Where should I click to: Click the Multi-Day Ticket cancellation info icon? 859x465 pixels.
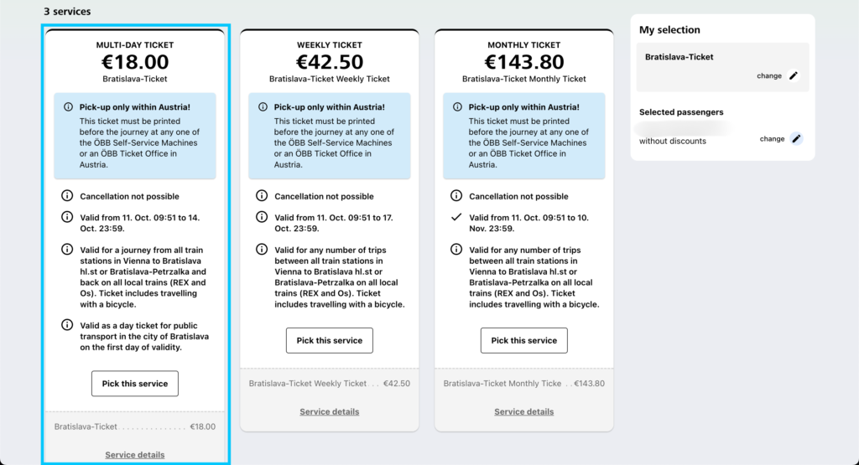pyautogui.click(x=67, y=196)
